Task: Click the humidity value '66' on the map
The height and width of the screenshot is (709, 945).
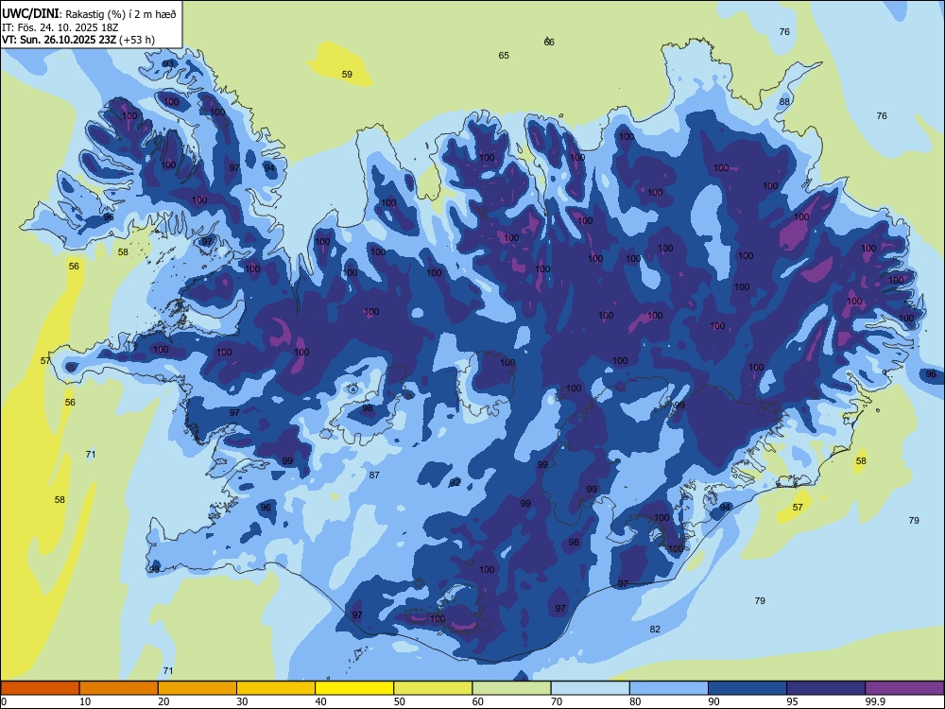Action: coord(549,43)
